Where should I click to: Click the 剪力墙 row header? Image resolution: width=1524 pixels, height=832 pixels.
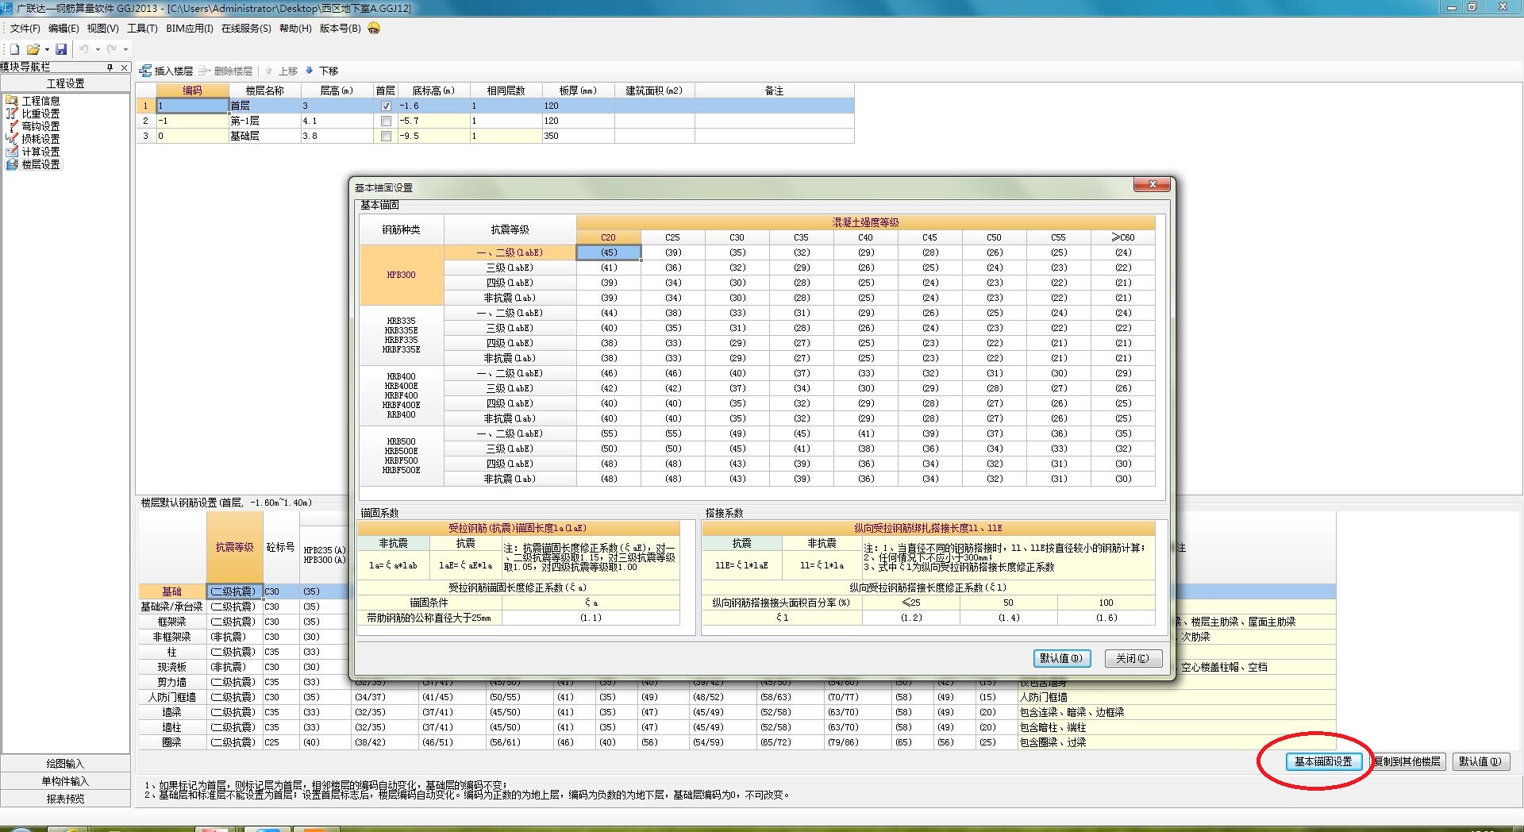pos(172,682)
